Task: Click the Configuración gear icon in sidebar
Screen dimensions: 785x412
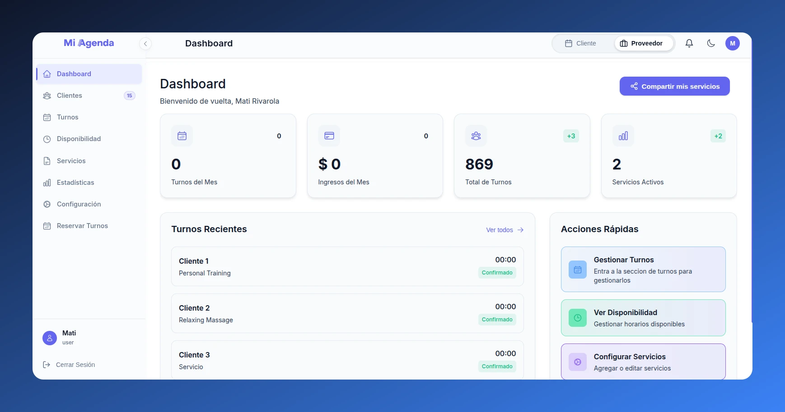Action: pos(47,204)
